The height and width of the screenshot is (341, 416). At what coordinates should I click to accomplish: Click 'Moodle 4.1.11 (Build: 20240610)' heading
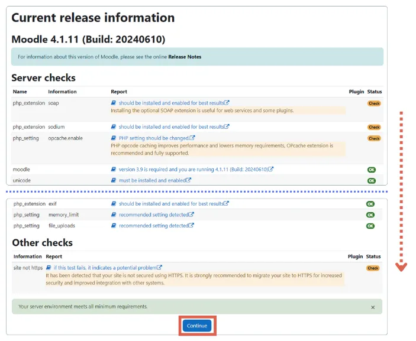[x=88, y=40]
